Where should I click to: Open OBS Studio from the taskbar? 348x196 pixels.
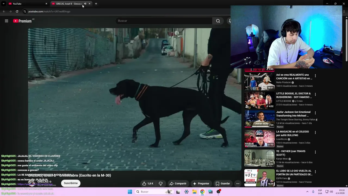tap(219, 192)
